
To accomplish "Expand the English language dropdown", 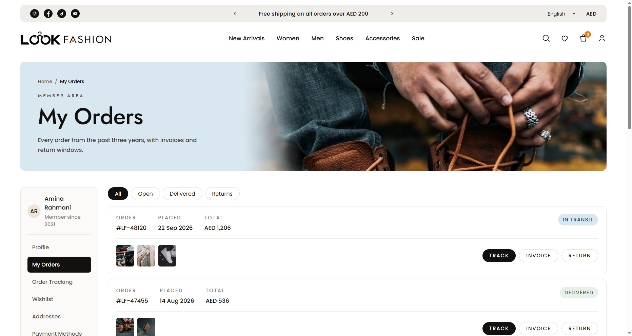I will [x=561, y=14].
